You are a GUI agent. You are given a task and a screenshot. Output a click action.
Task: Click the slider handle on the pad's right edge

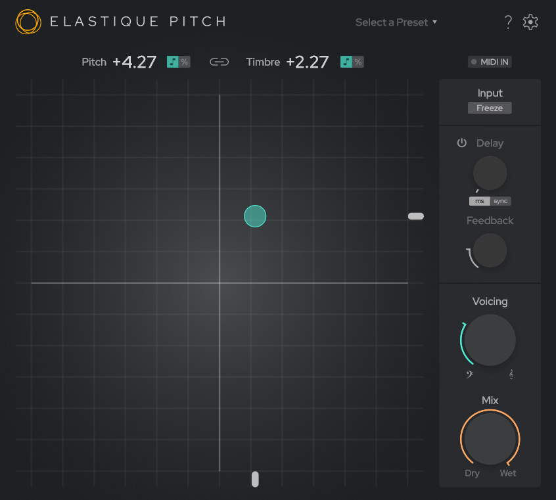(x=415, y=216)
